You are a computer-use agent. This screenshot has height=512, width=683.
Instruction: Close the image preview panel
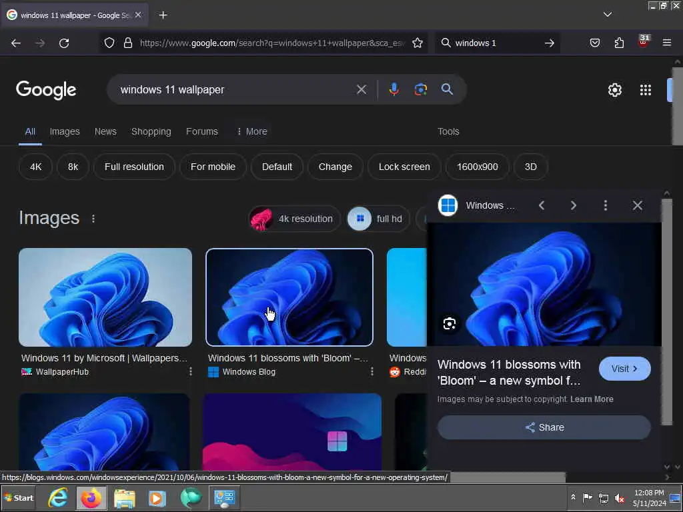[637, 205]
